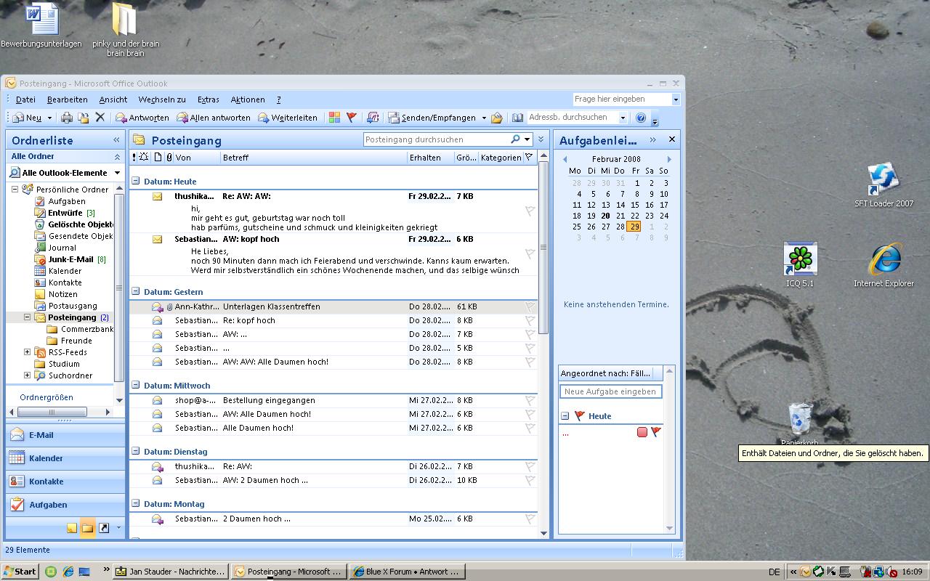Mark the task in 'Heute' list with red flag
Viewport: 930px width, 581px height.
tap(656, 432)
